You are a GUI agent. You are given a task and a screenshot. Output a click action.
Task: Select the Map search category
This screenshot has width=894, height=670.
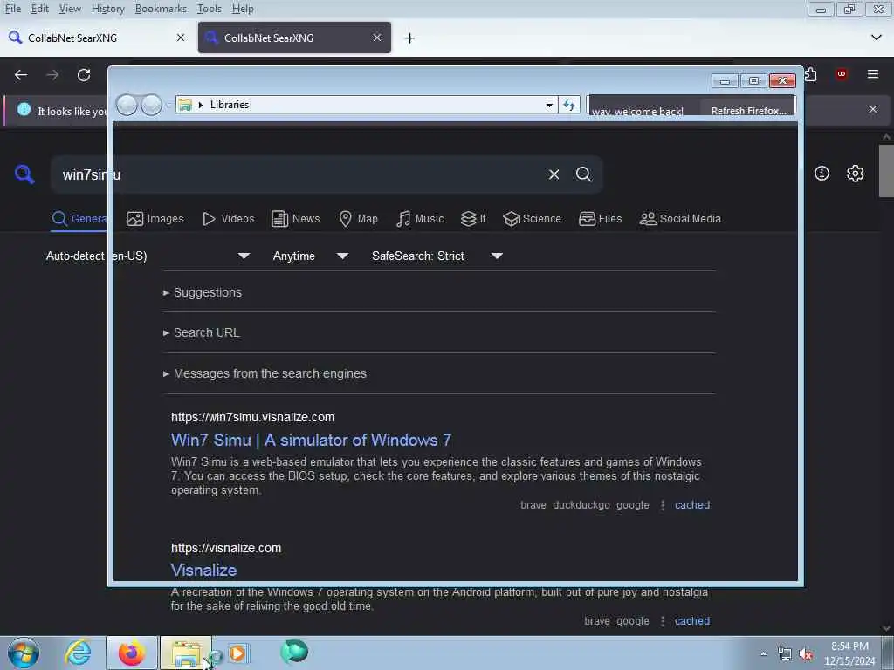tap(358, 219)
